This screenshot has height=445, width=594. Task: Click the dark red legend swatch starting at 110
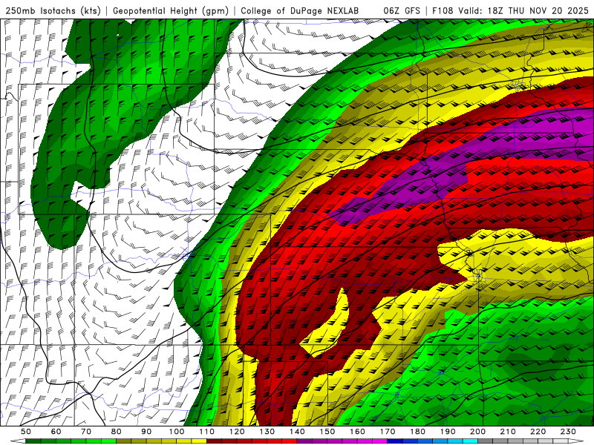(214, 441)
